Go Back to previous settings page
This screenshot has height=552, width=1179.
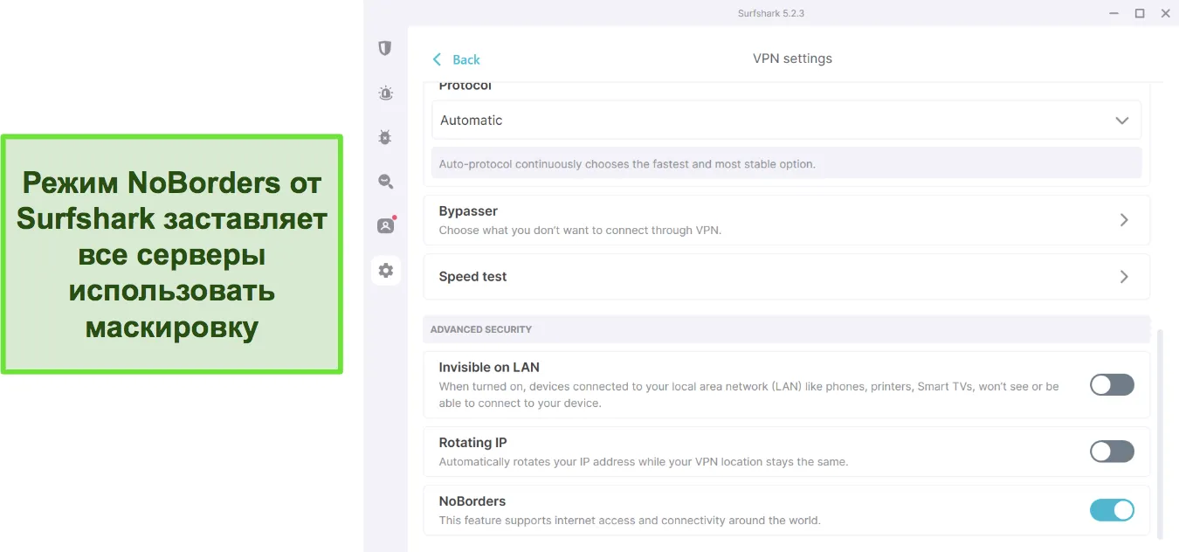tap(465, 59)
